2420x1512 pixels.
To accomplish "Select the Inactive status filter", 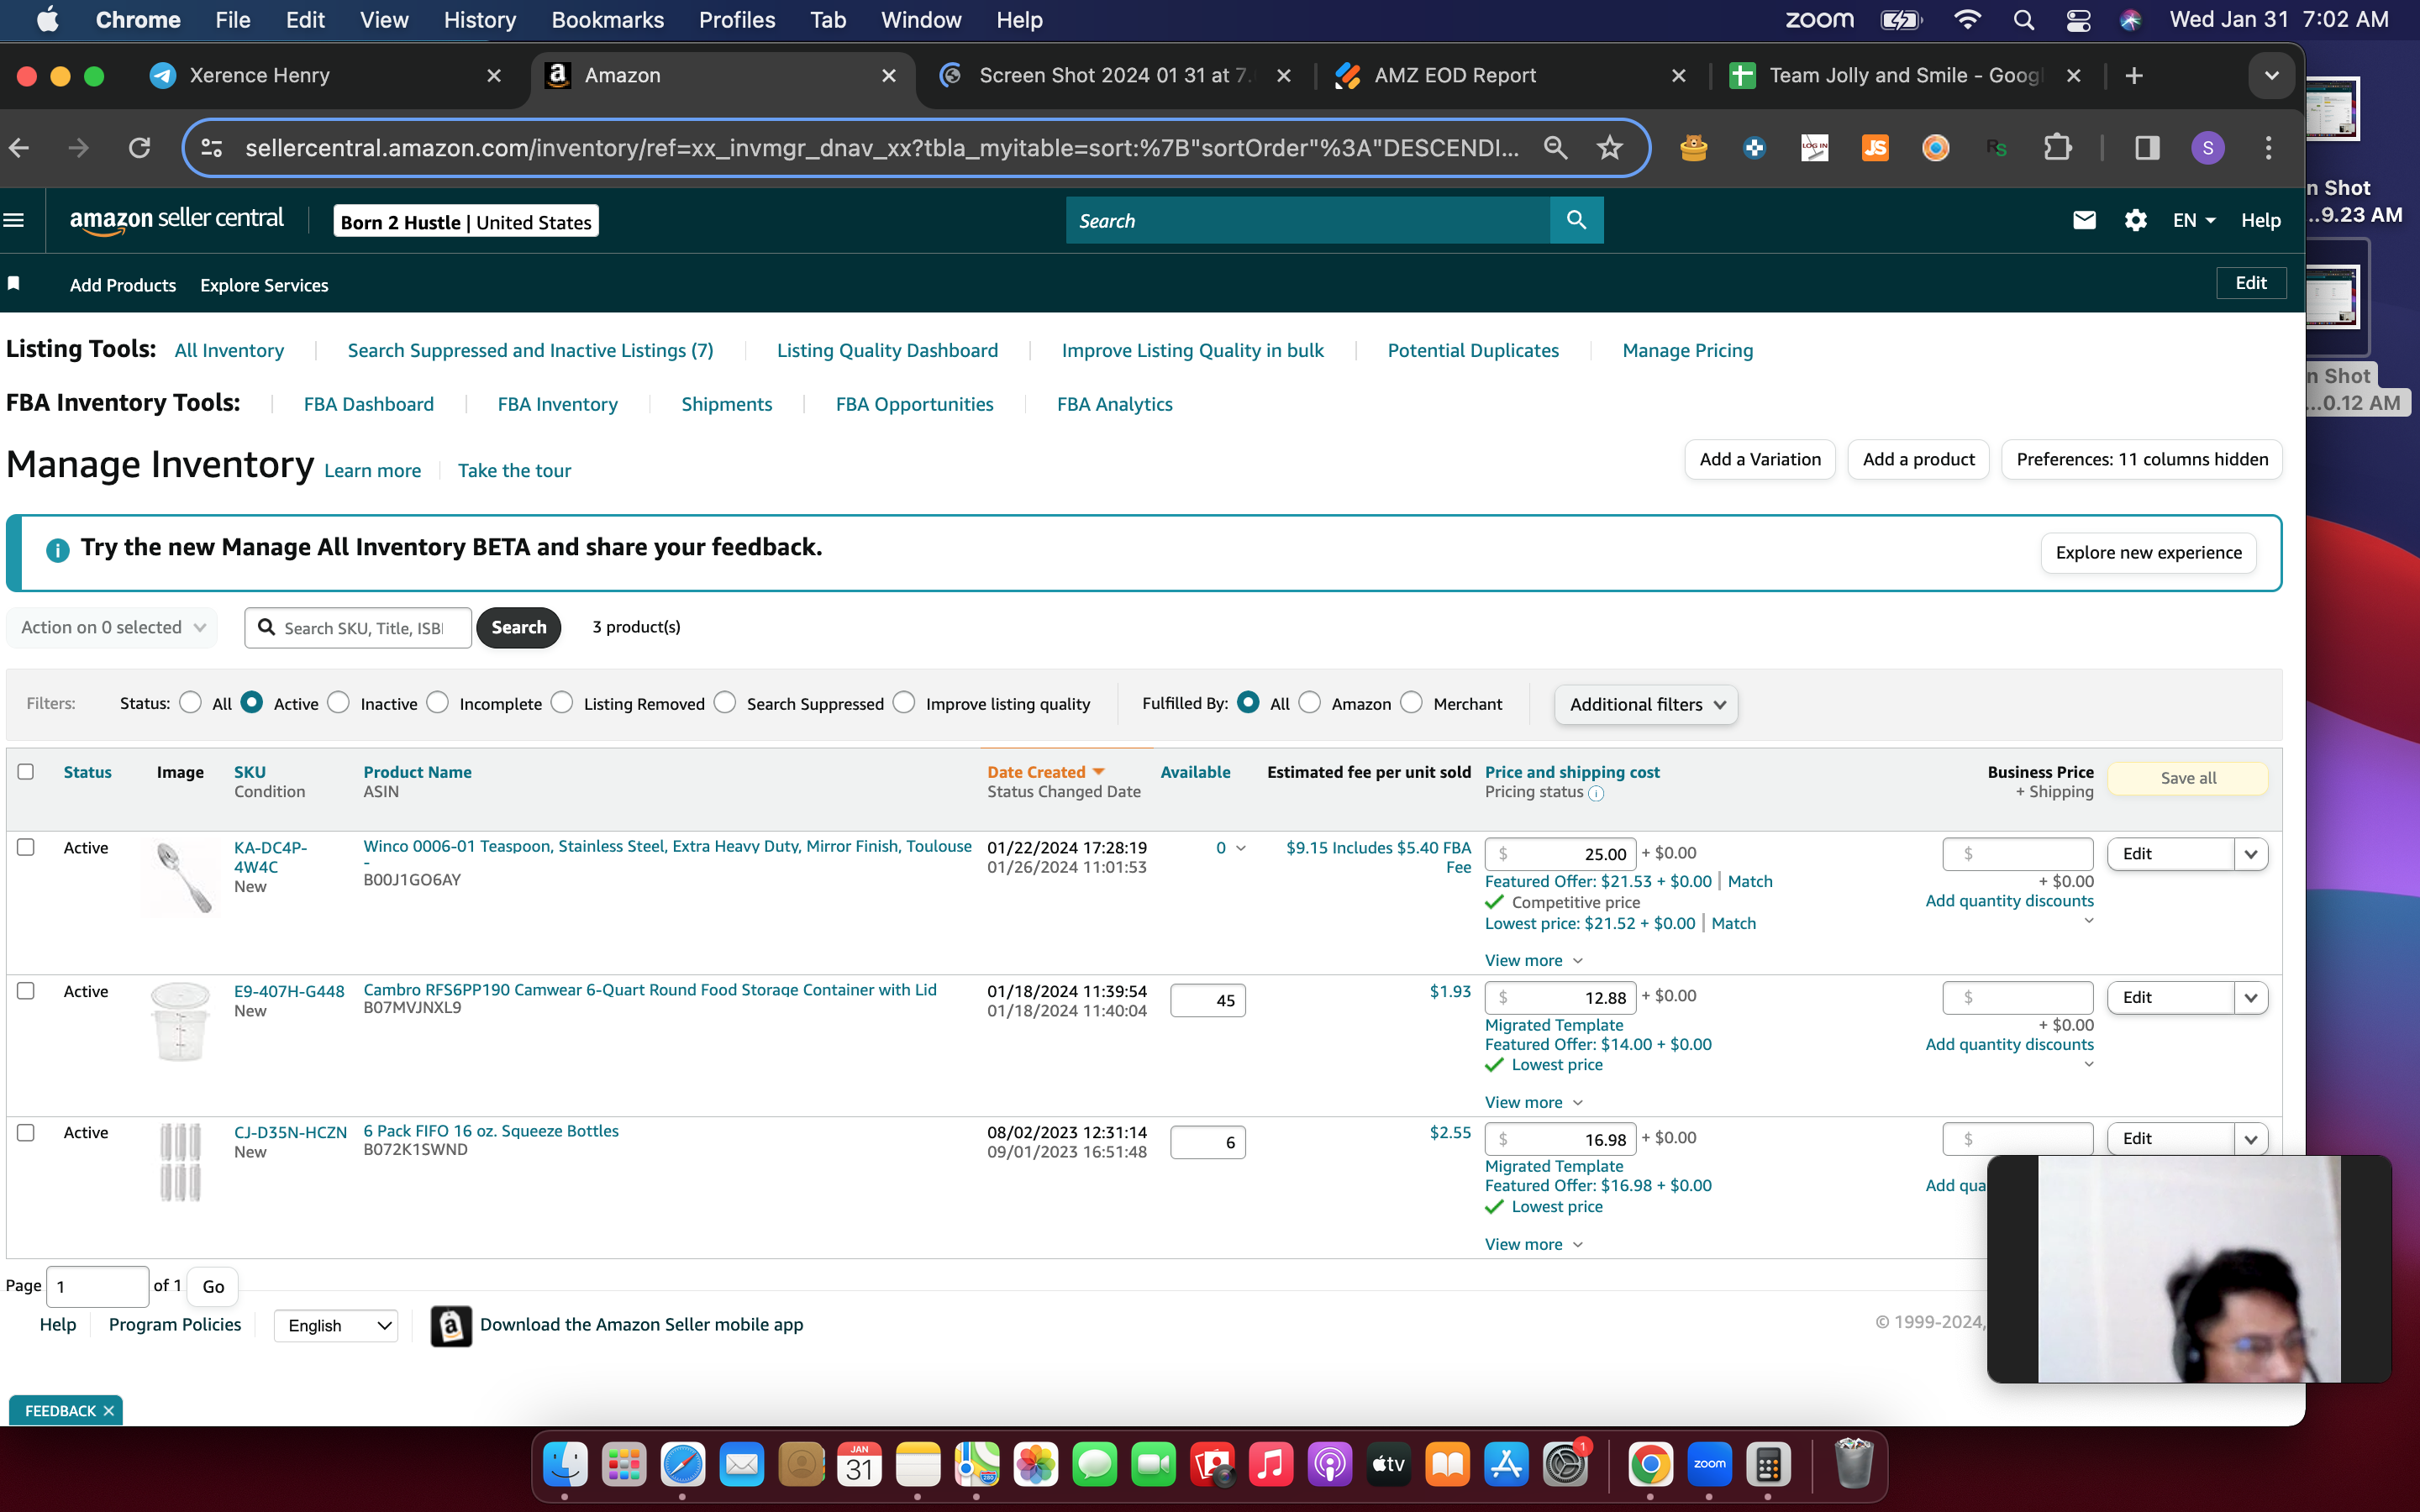I will pos(339,703).
